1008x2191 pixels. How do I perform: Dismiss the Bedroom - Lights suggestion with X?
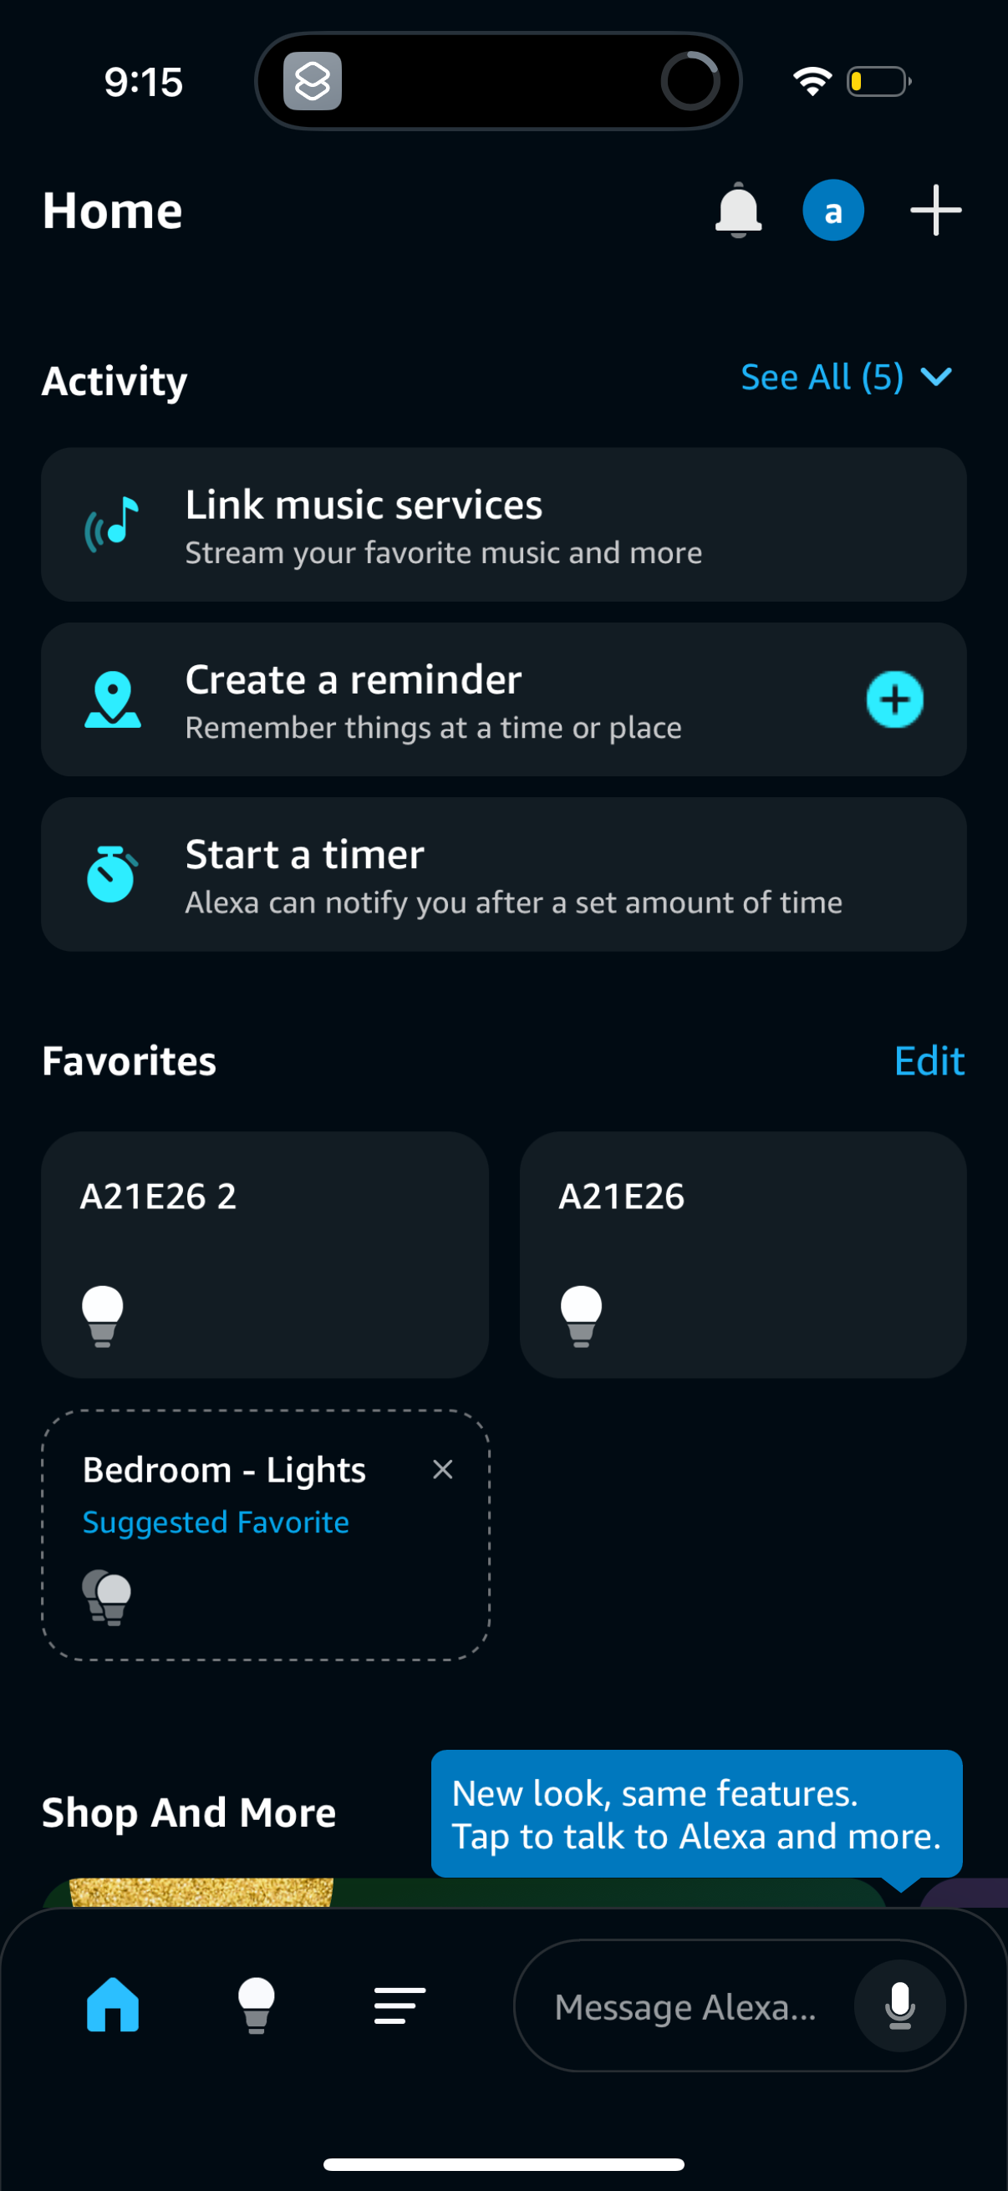442,1469
